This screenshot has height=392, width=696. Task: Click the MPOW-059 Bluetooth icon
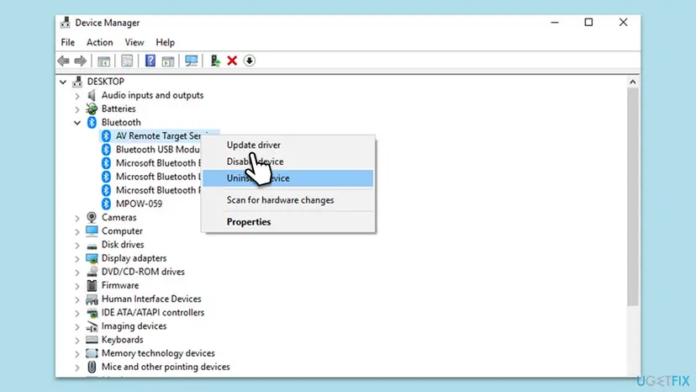click(x=106, y=204)
